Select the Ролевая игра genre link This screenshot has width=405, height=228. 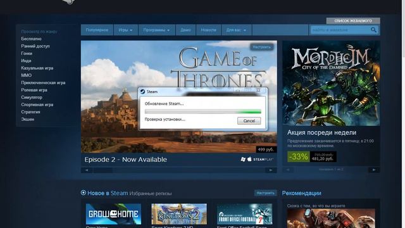coord(34,90)
